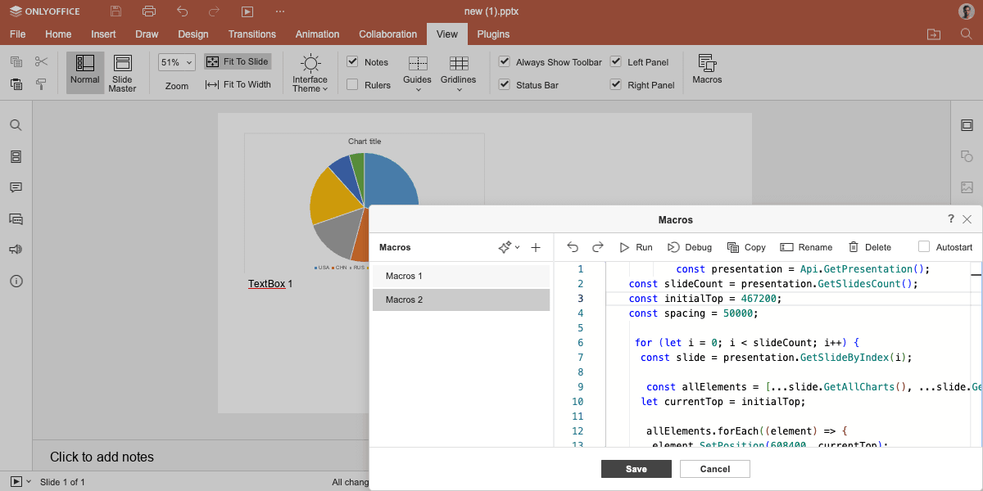
Task: Expand the 51% zoom dropdown
Action: tap(177, 62)
